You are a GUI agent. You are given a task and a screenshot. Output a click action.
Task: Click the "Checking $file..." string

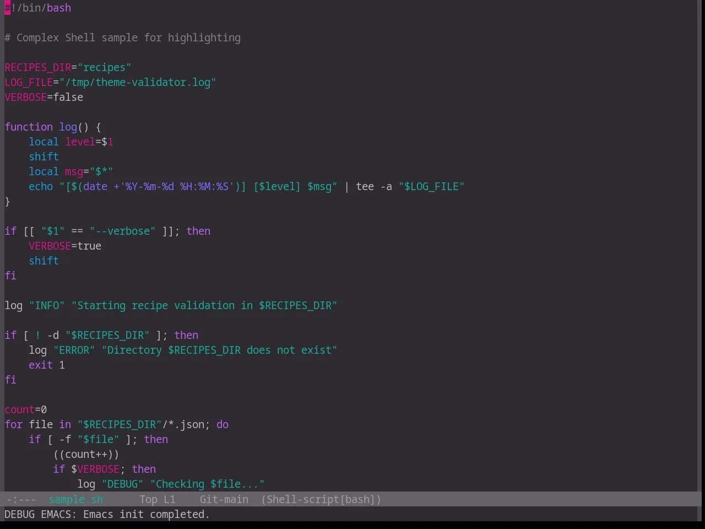point(207,484)
